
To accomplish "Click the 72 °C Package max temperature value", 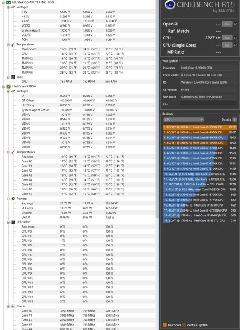I will click(x=114, y=157).
